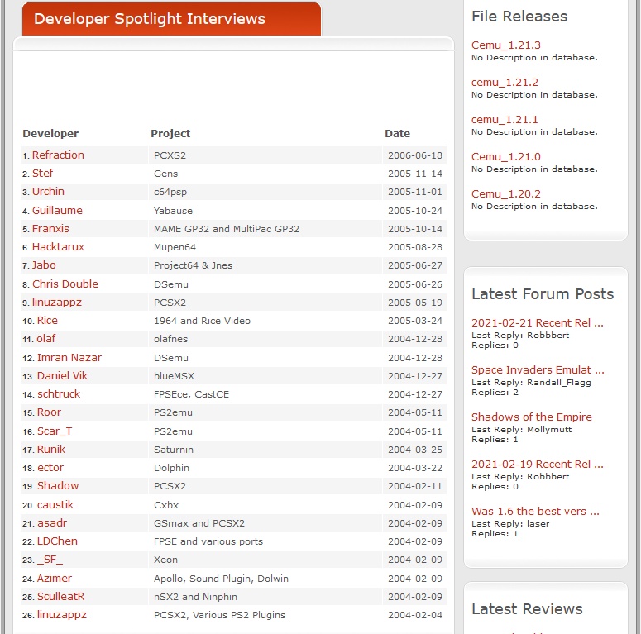Select the Saturnin project cell
Image resolution: width=641 pixels, height=634 pixels.
(265, 450)
